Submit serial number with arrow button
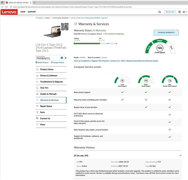 (62, 58)
